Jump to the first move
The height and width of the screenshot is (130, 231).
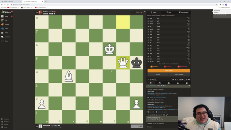point(173,79)
